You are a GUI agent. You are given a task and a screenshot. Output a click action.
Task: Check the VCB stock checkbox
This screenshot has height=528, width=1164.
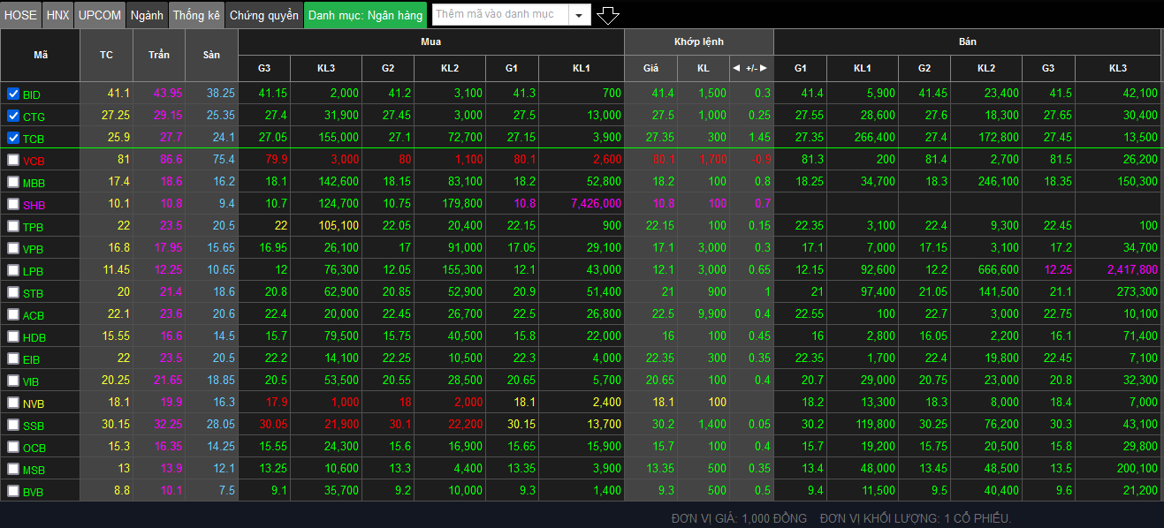13,160
